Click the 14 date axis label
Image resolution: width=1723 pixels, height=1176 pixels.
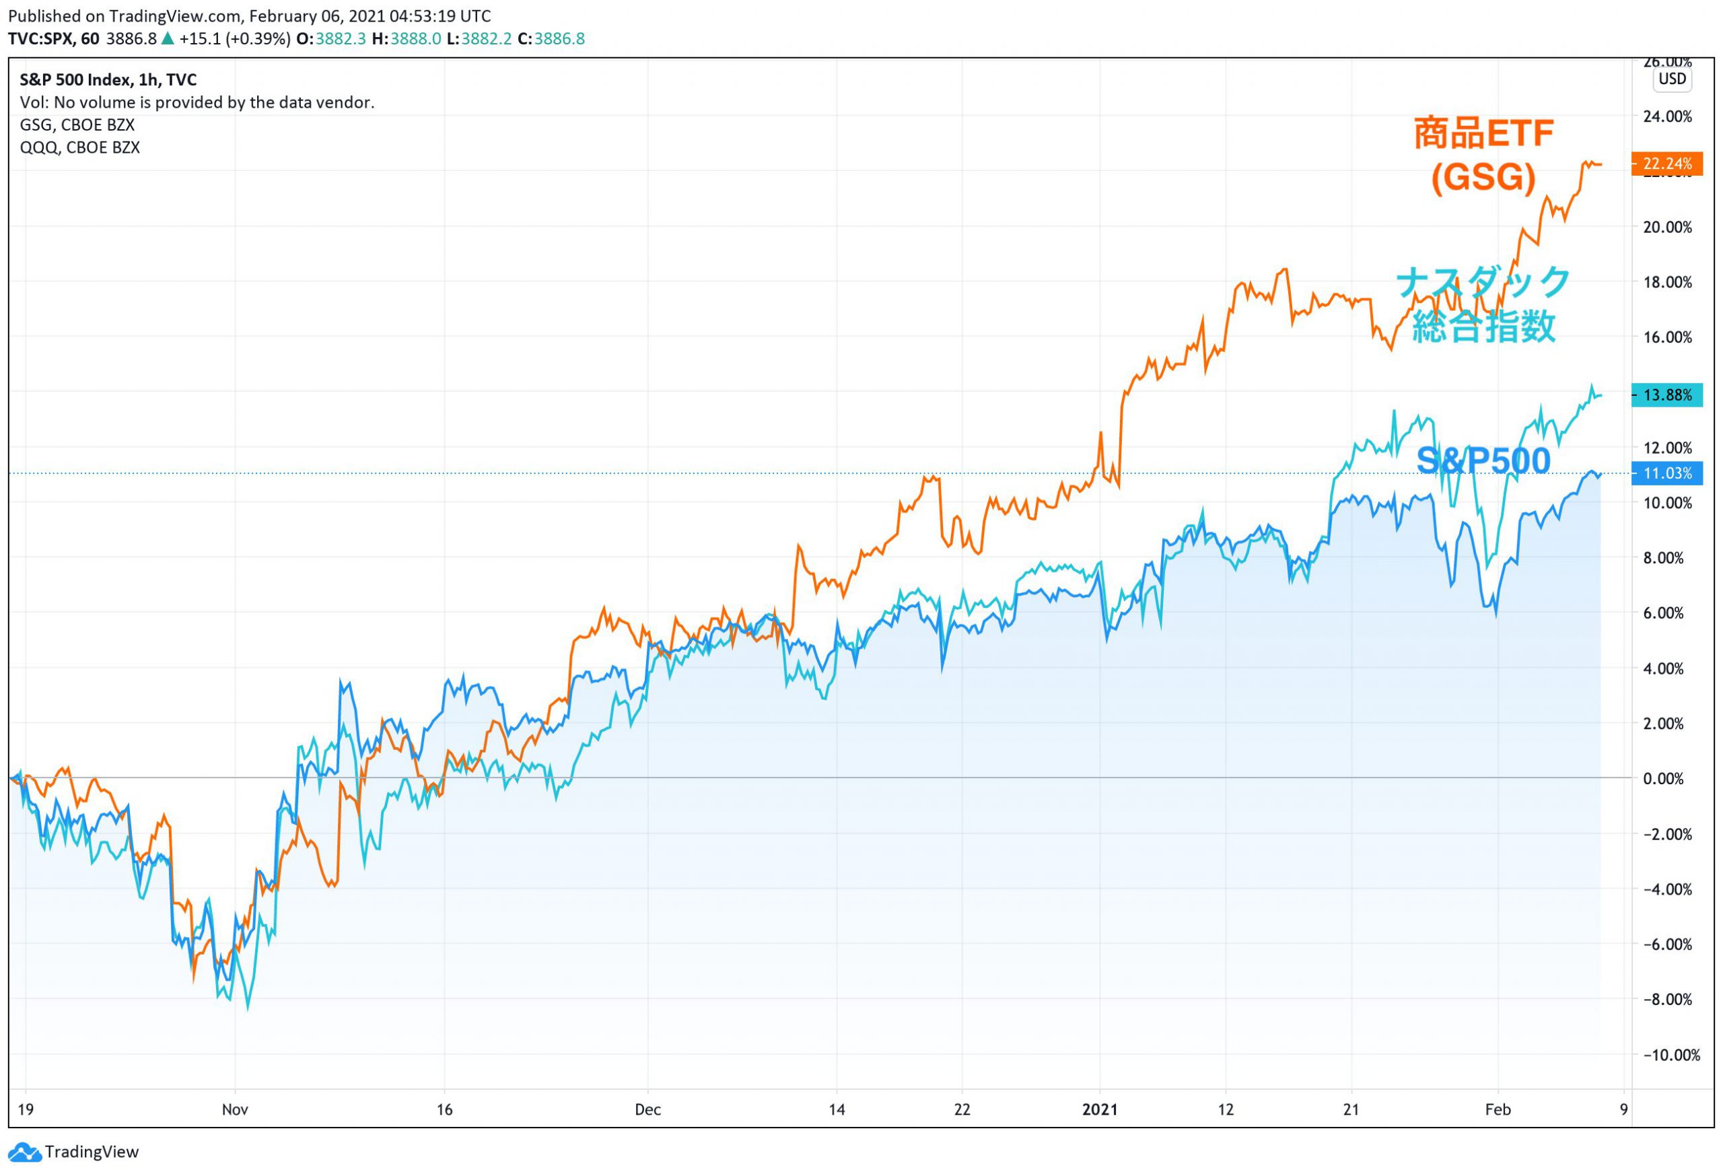tap(837, 1109)
